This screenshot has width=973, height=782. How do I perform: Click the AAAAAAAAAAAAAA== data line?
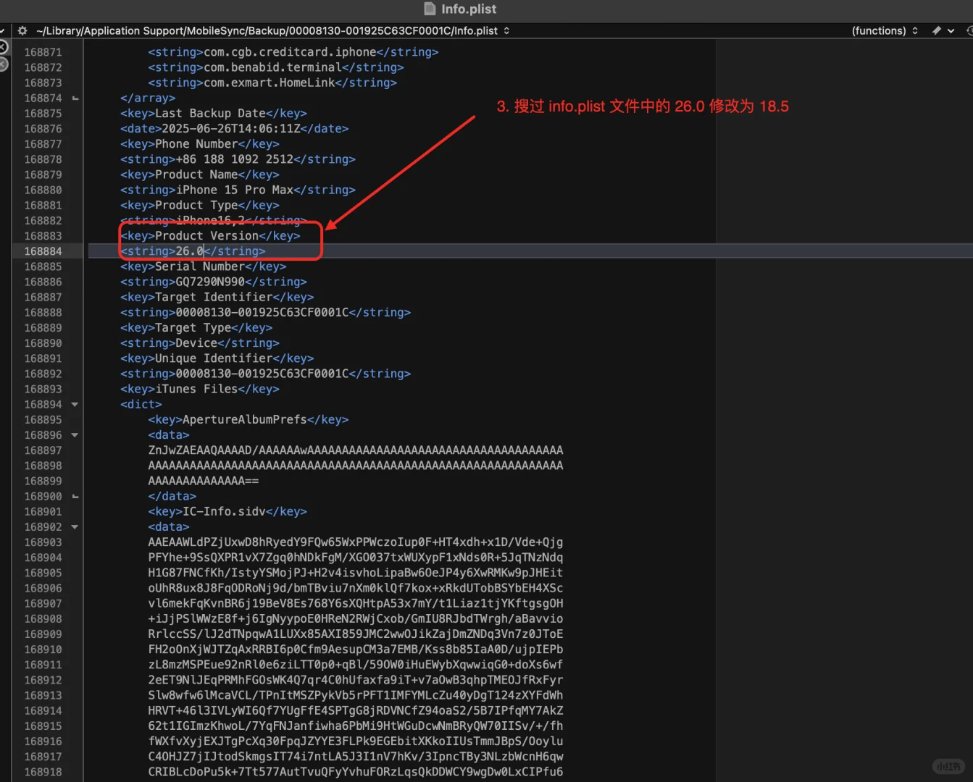click(204, 482)
